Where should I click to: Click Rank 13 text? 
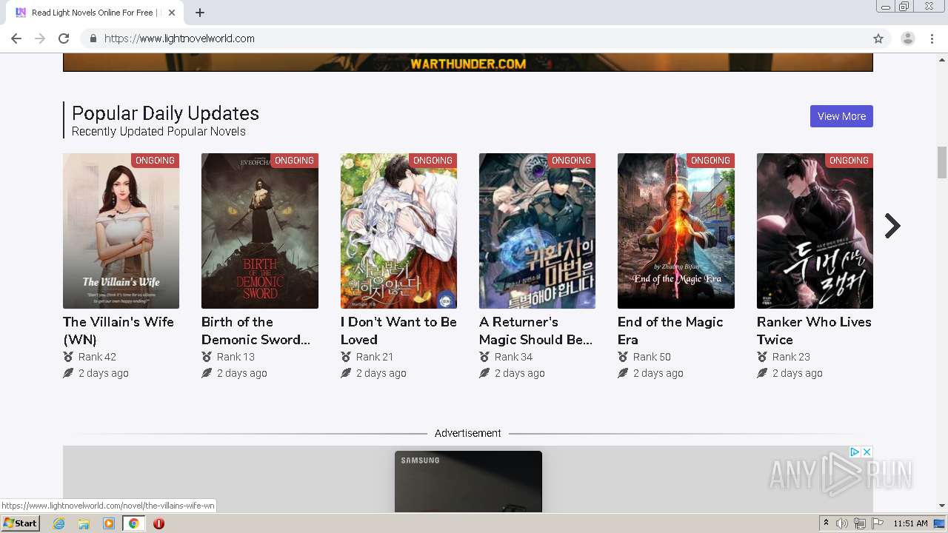coord(236,357)
